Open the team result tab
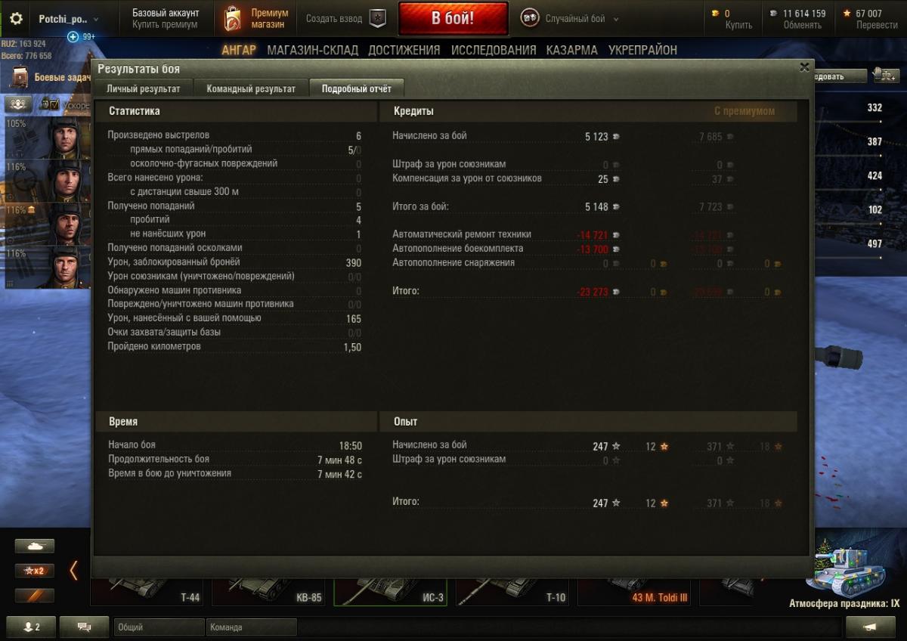 pyautogui.click(x=251, y=88)
